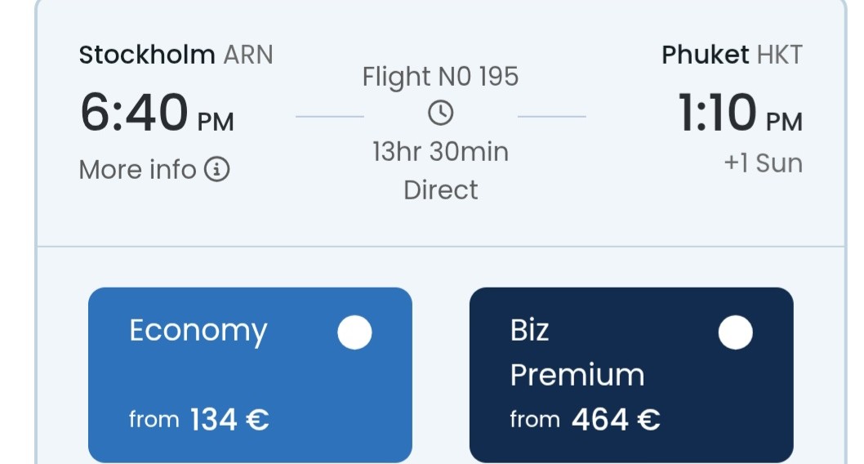Click the Direct flight label
The width and height of the screenshot is (864, 464).
441,190
